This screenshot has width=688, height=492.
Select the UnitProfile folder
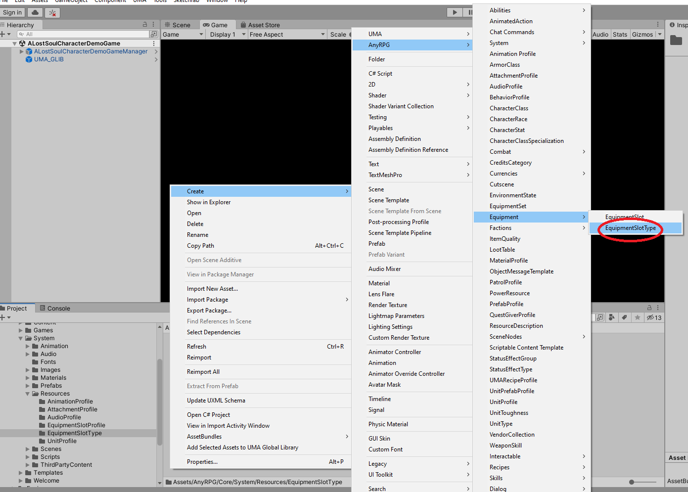coord(62,441)
